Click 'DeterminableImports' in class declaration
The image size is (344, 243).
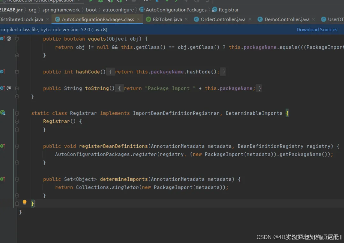tap(254, 113)
